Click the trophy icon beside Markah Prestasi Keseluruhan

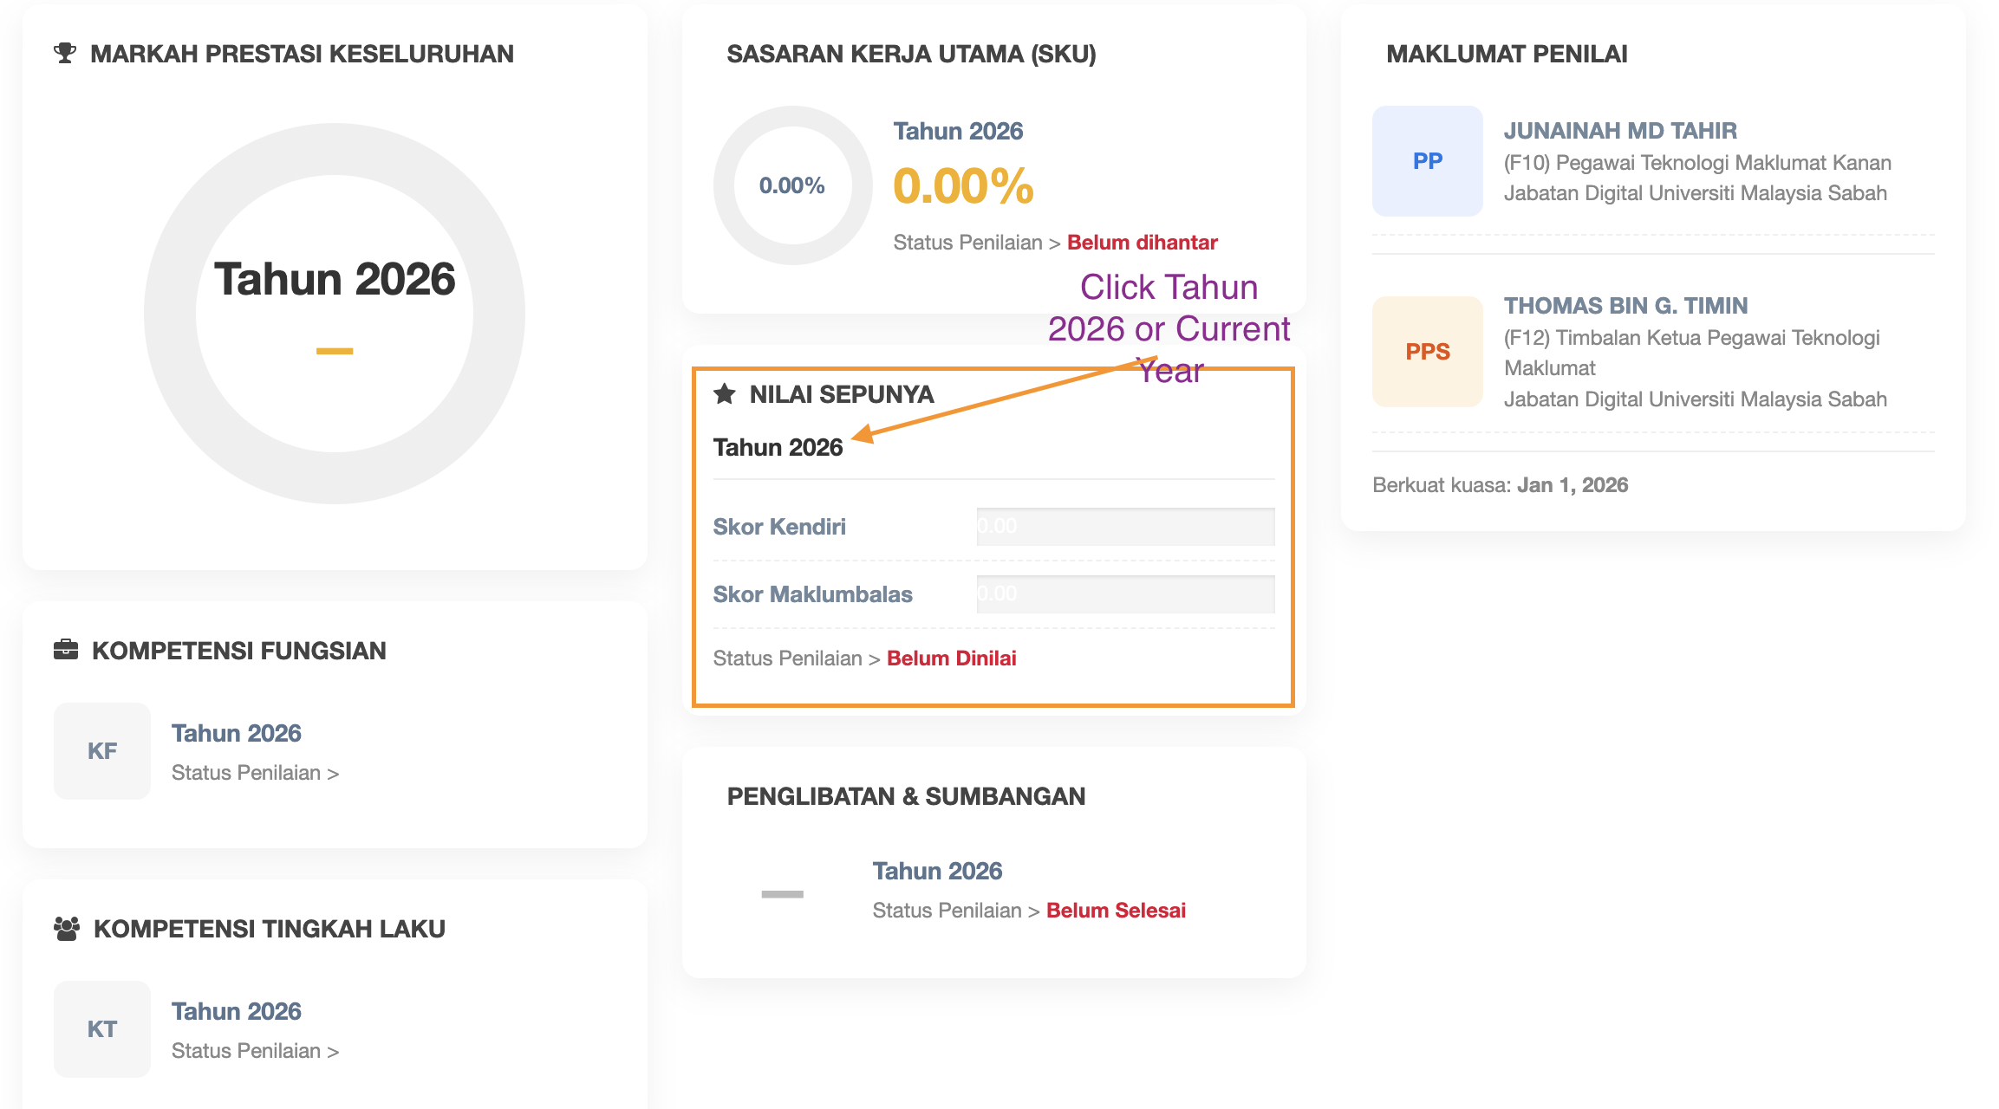(x=64, y=54)
